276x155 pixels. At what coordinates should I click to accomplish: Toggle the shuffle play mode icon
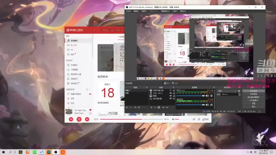194,119
